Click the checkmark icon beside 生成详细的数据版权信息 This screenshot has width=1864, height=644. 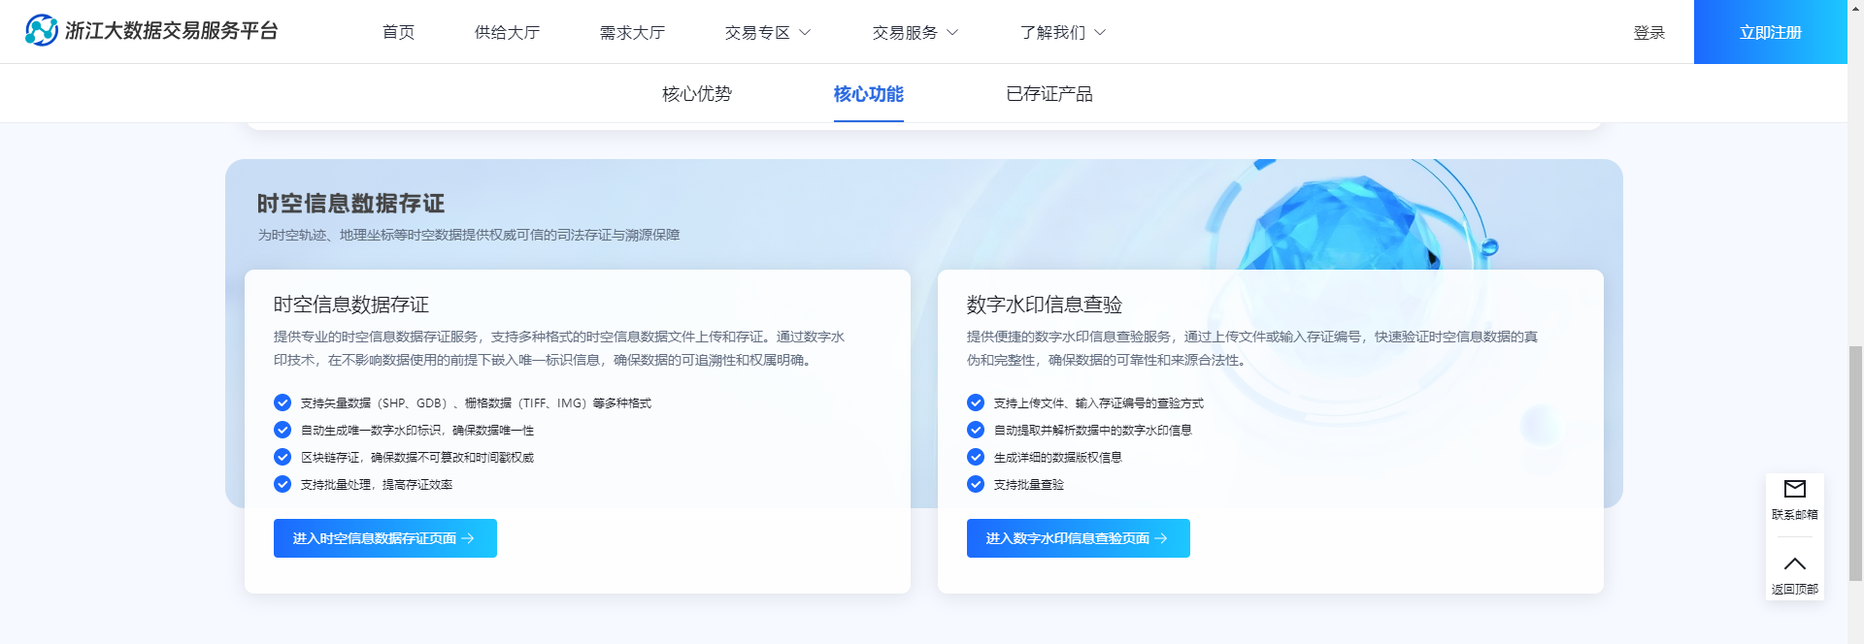[976, 457]
